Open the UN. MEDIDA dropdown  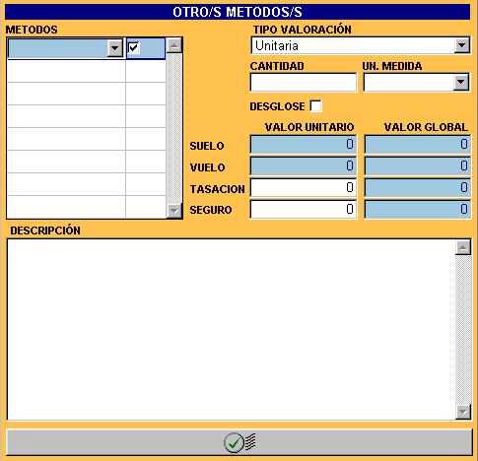[x=461, y=82]
